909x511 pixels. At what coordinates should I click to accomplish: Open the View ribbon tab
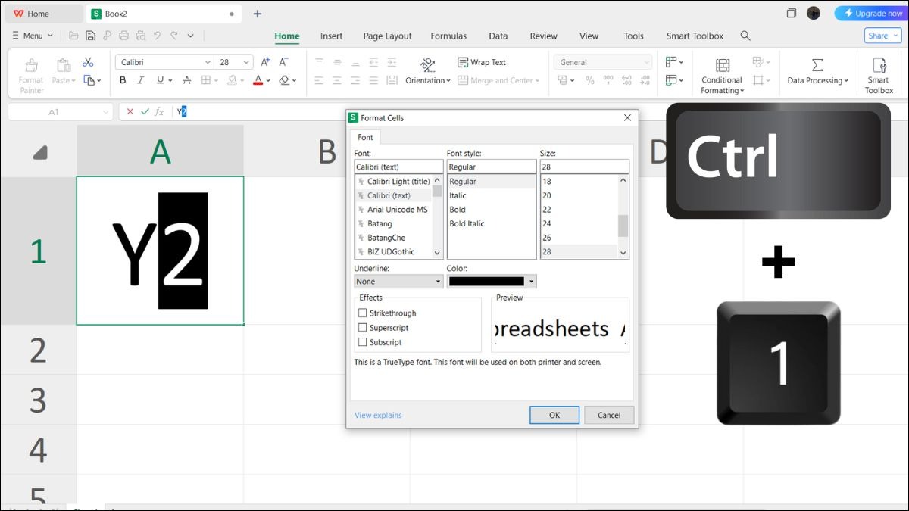coord(589,36)
